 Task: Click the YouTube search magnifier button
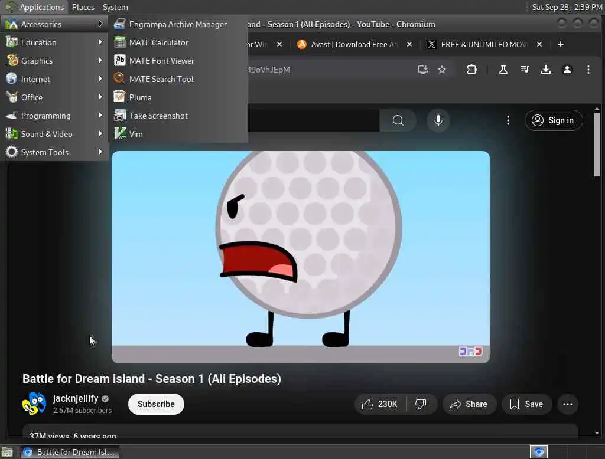[x=398, y=120]
